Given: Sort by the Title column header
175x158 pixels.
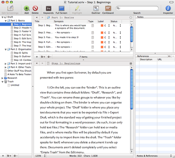Looking at the screenshot, I should pos(44,21).
